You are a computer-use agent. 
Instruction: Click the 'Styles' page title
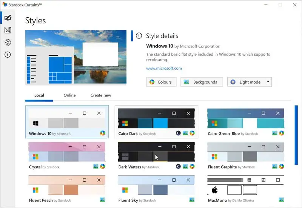[x=35, y=20]
